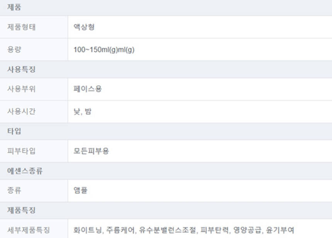
Task: Click the 에센스종류 section header
Action: (x=25, y=171)
